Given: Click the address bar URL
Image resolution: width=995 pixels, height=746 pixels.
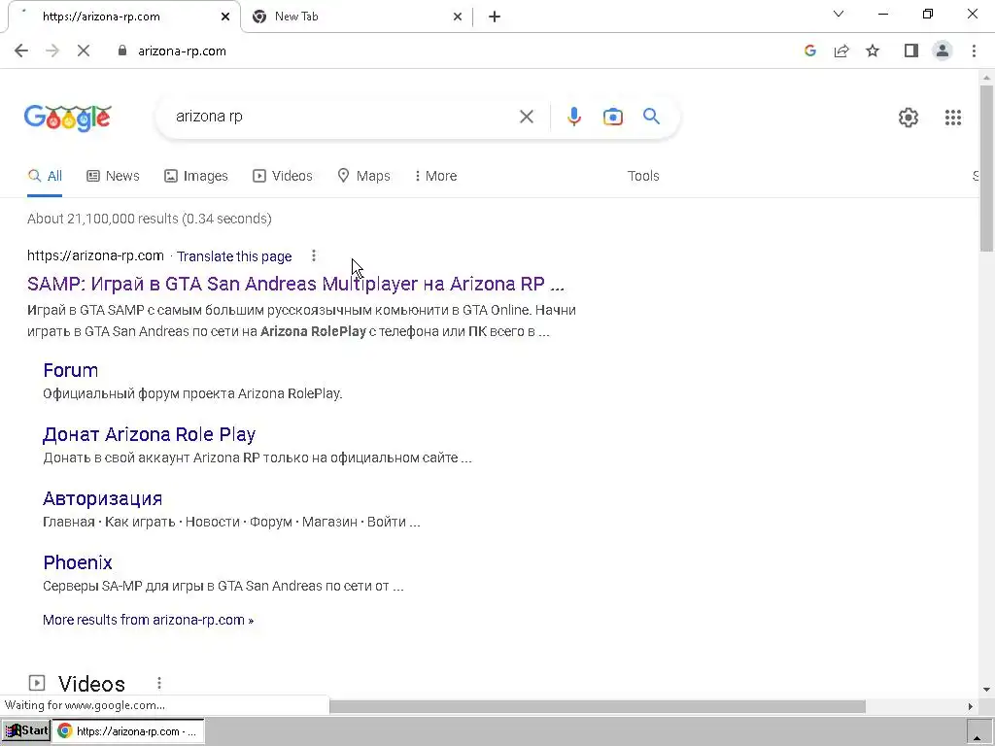Looking at the screenshot, I should [182, 51].
